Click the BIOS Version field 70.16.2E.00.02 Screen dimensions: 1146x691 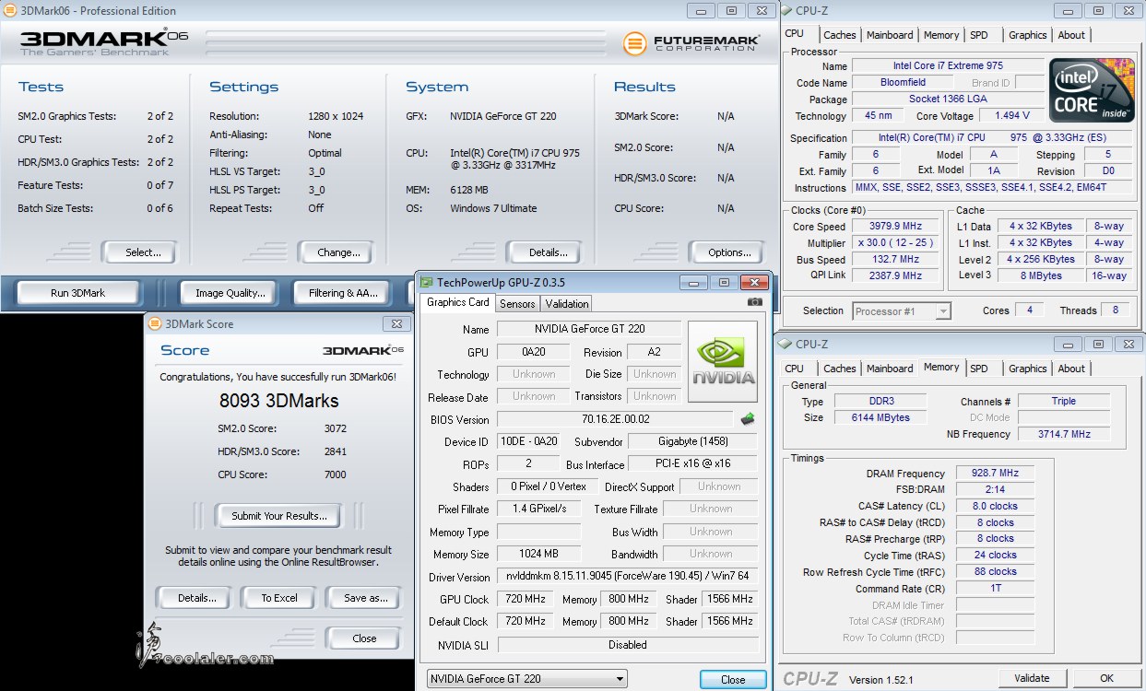615,419
